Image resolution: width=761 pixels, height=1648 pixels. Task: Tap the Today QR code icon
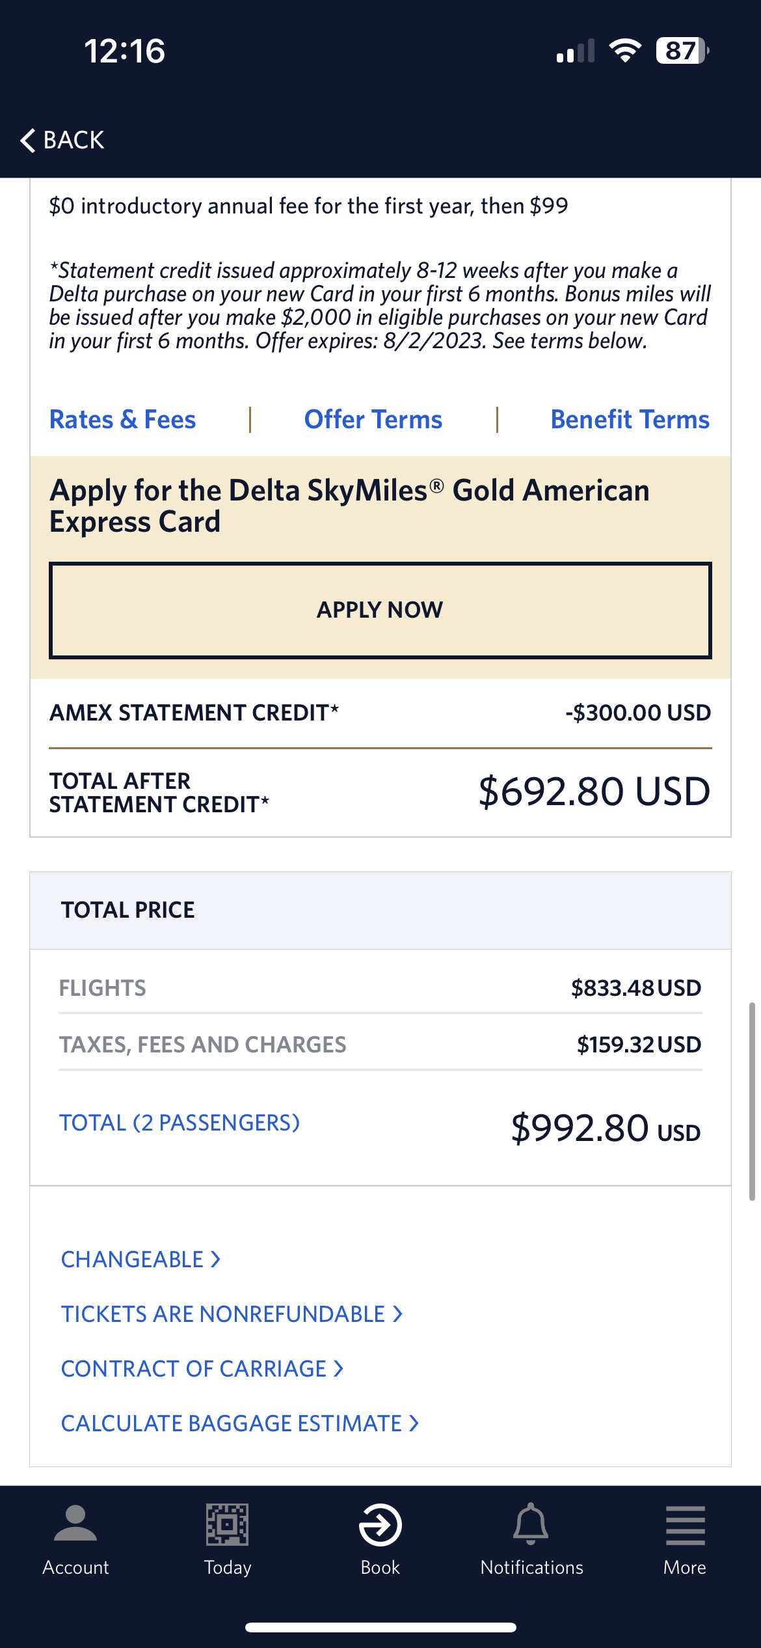(x=227, y=1524)
